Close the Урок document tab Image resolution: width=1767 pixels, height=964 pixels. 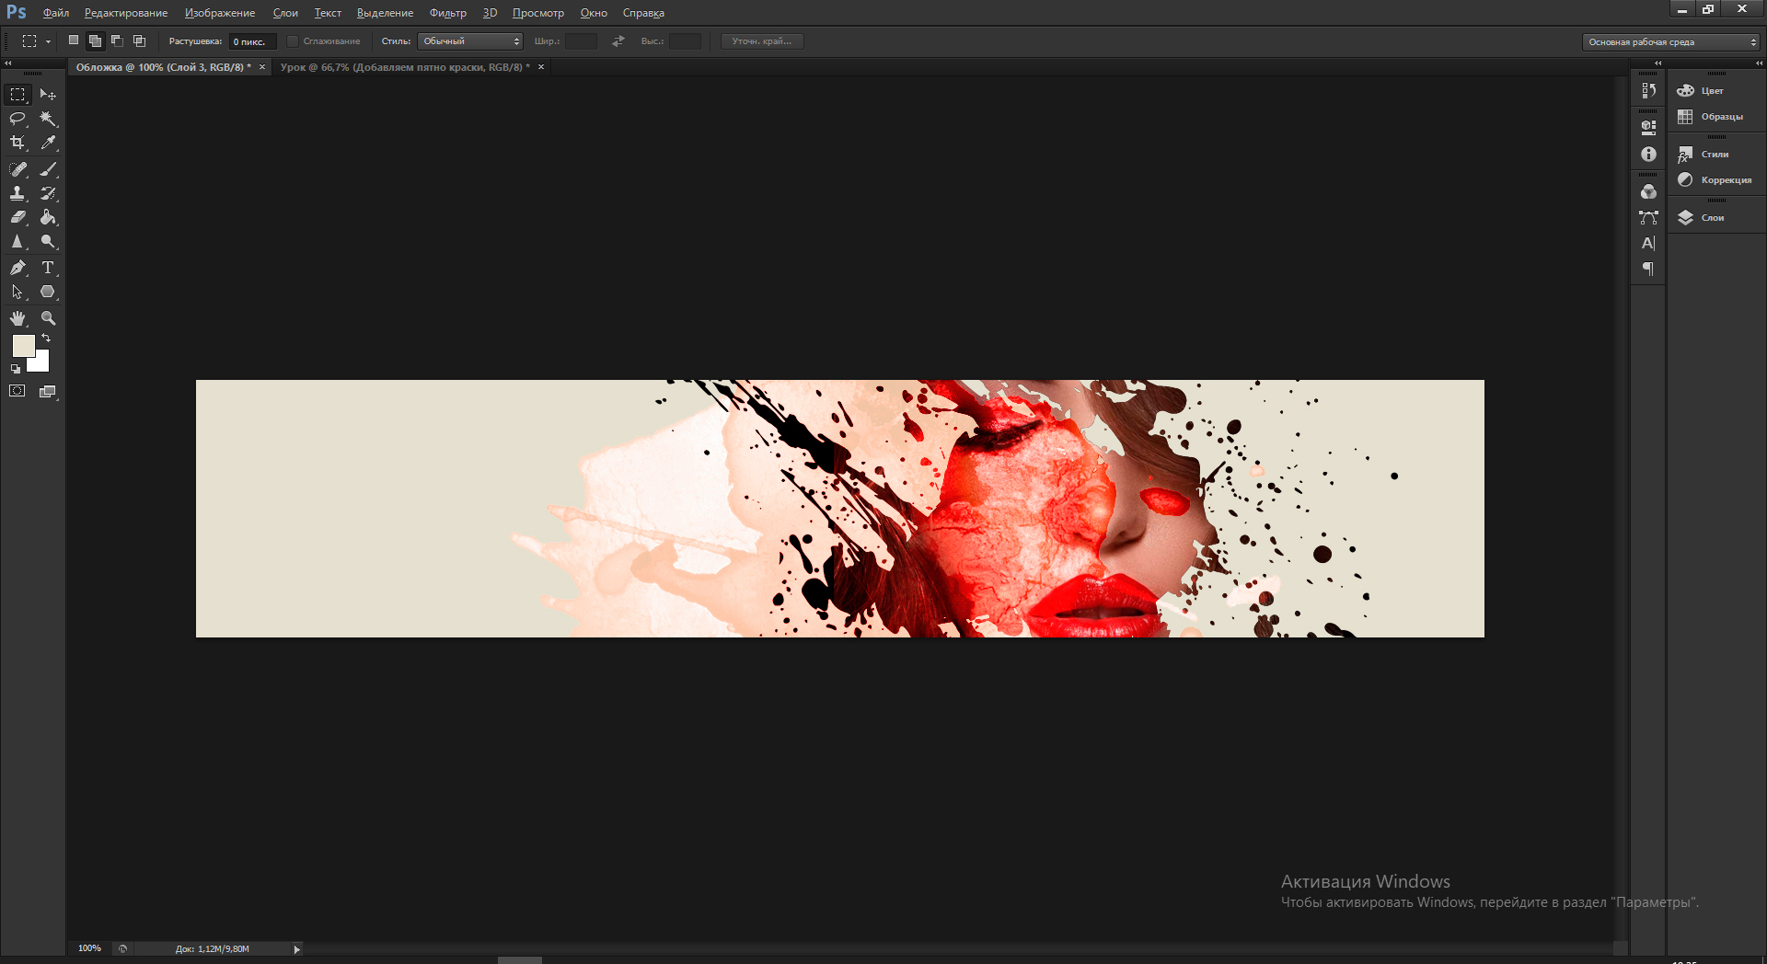click(541, 67)
